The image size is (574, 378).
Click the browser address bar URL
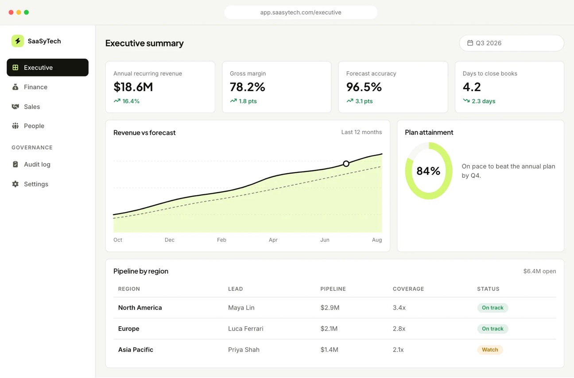click(x=301, y=12)
